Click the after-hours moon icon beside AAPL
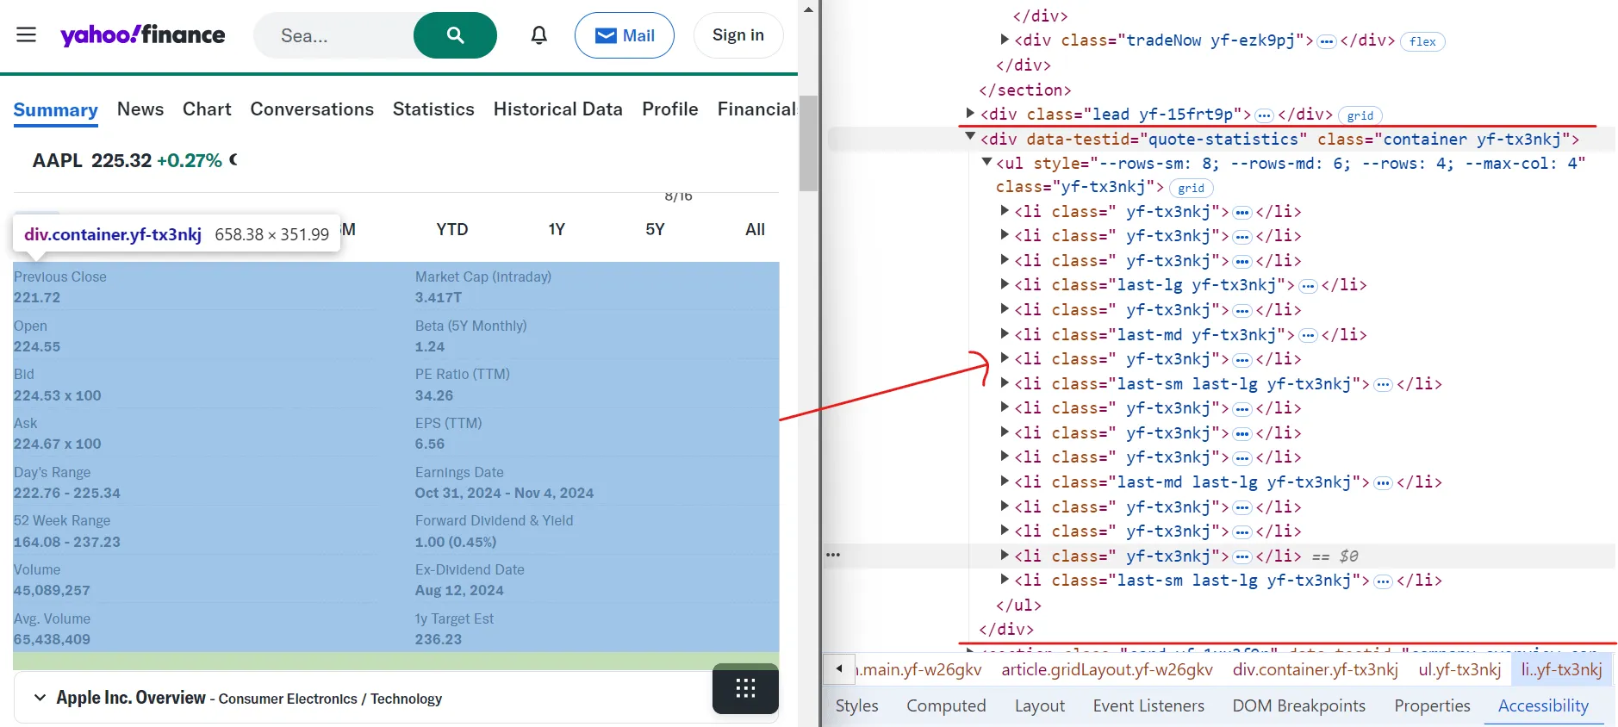 click(x=233, y=159)
